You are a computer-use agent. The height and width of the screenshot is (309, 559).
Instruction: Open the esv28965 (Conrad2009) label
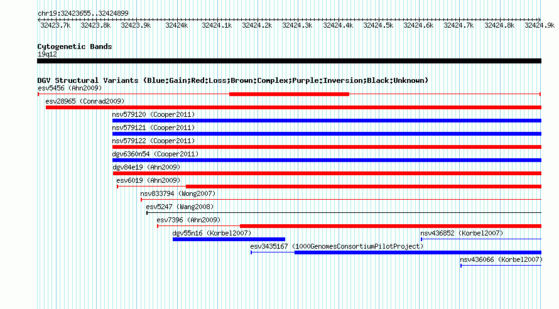[85, 101]
